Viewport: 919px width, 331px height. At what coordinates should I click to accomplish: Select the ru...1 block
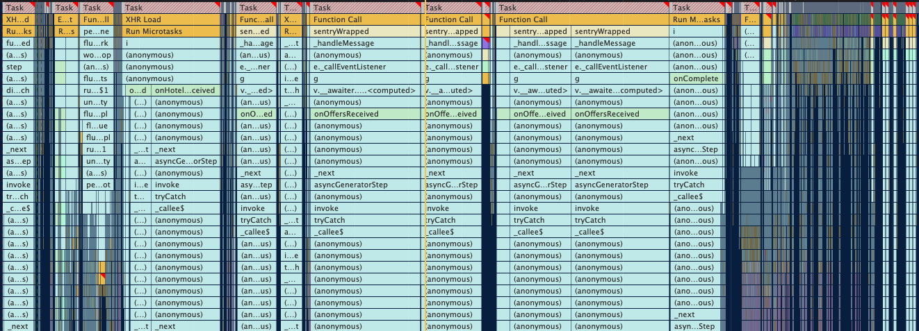(x=97, y=149)
